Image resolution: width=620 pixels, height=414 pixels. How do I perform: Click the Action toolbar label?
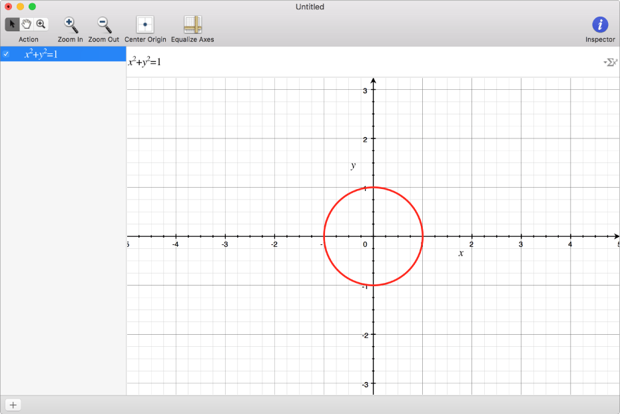pos(29,39)
